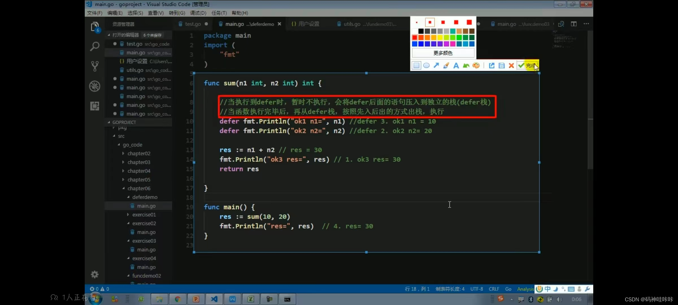
Task: Save the screenshot with the floppy disk icon
Action: (x=501, y=66)
